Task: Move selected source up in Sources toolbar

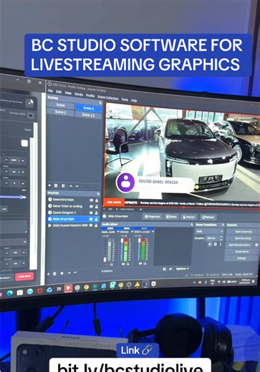Action: (69, 273)
